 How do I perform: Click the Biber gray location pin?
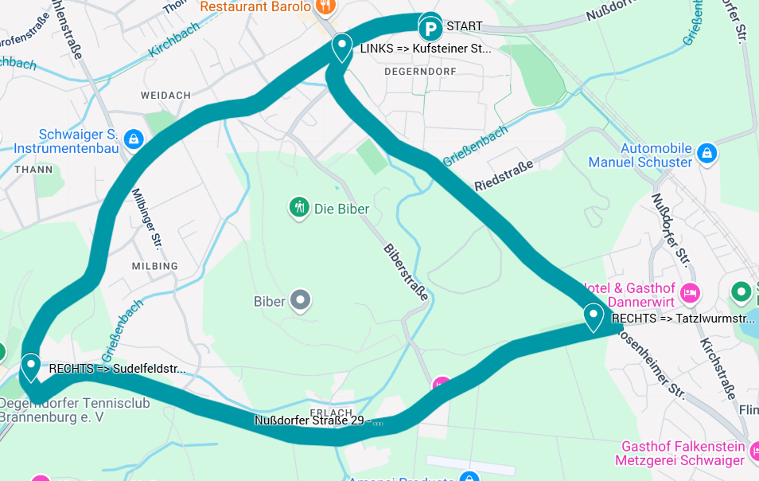[x=300, y=300]
